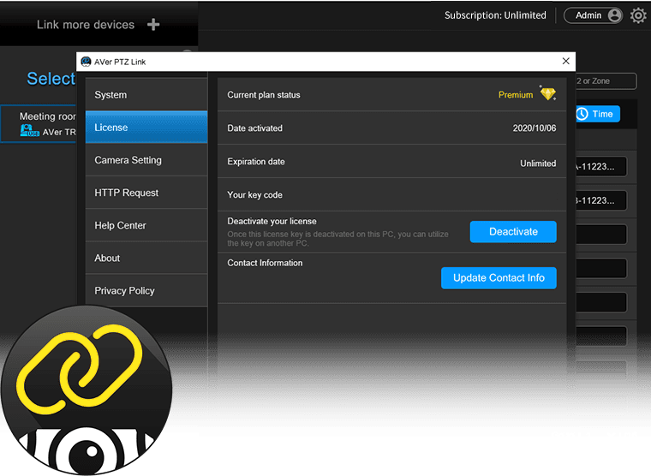Click the Unlimited expiration date value

click(x=538, y=164)
